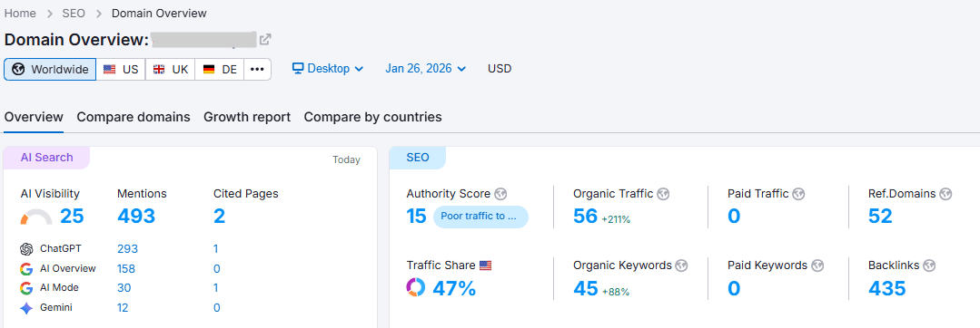This screenshot has height=328, width=980.
Task: Open Gemini mentions count 12
Action: click(x=124, y=308)
